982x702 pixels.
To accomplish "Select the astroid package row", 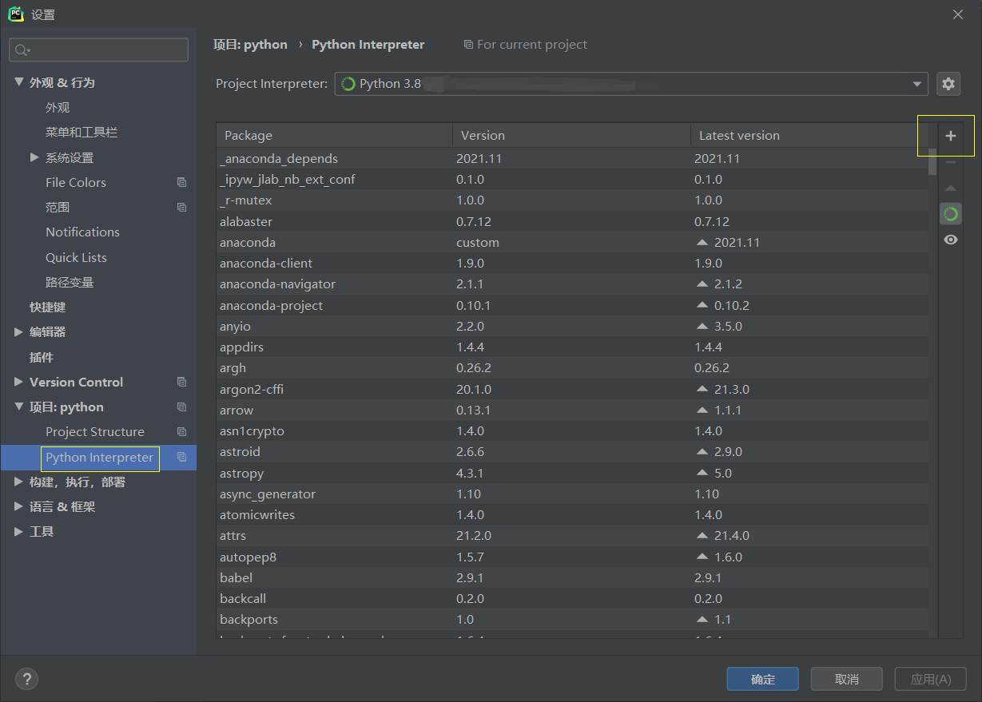I will (x=572, y=452).
